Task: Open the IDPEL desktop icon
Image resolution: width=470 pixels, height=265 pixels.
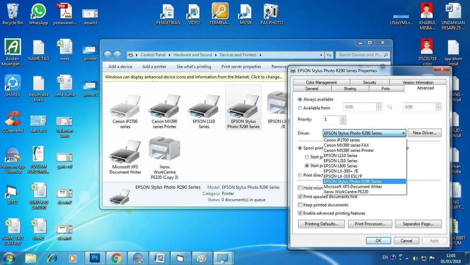Action: tap(13, 194)
